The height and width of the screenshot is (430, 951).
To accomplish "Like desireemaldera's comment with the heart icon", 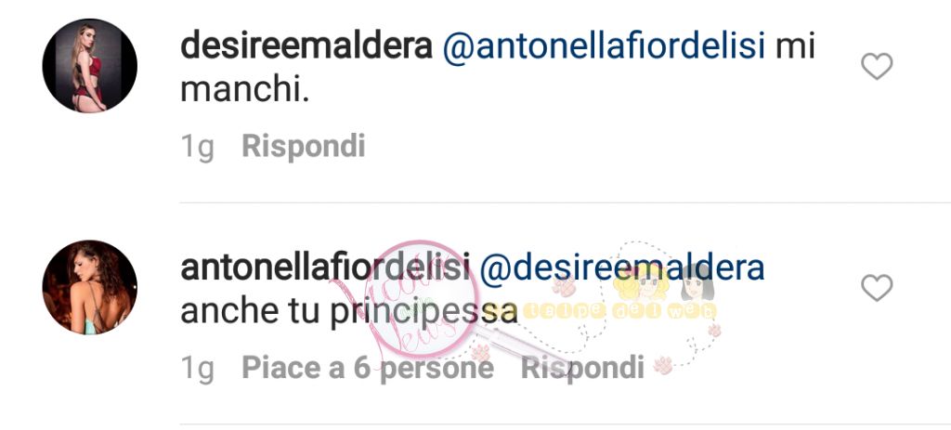I will (877, 66).
